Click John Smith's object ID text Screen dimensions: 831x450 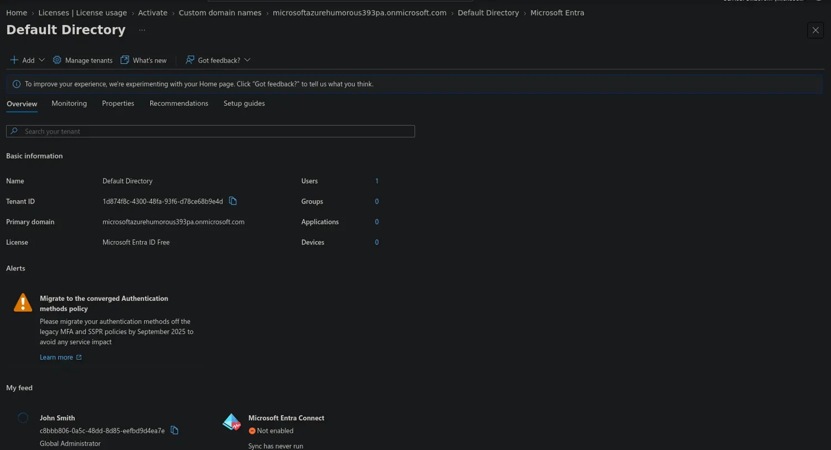tap(102, 431)
